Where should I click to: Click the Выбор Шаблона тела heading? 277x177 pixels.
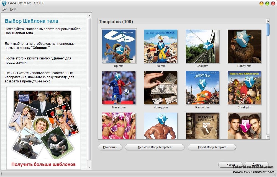(x=31, y=21)
